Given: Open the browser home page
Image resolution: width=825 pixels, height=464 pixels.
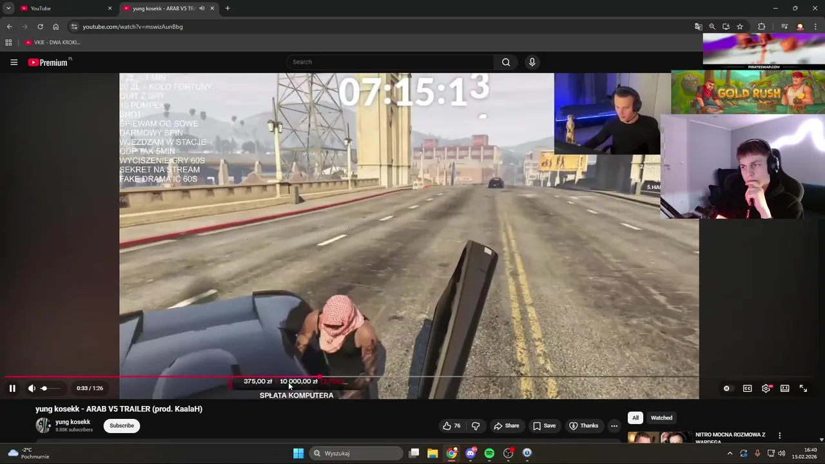Looking at the screenshot, I should pos(56,26).
